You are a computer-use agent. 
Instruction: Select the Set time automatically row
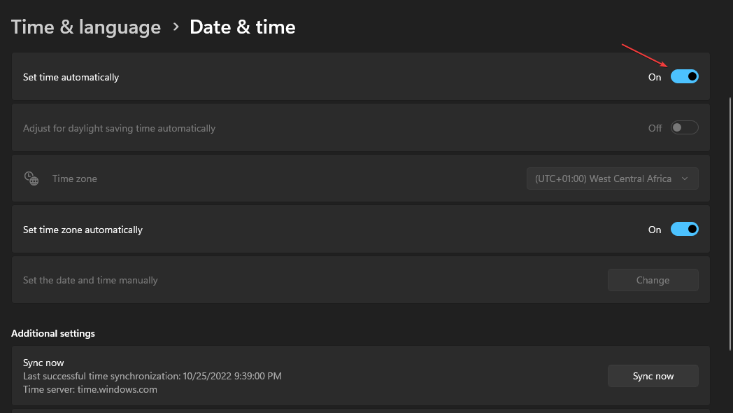[360, 77]
